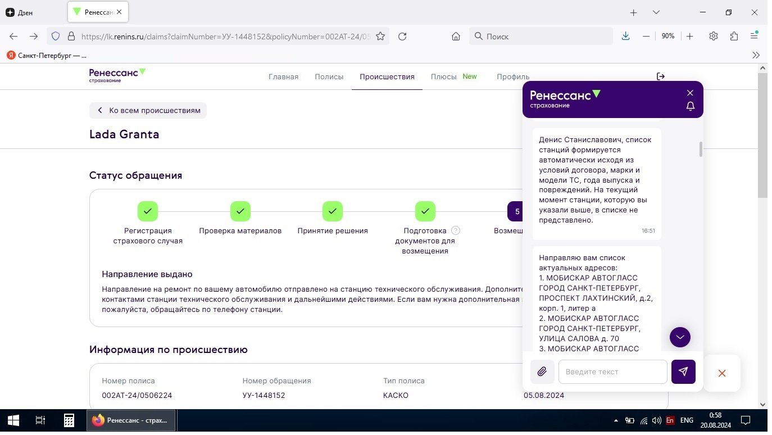The height and width of the screenshot is (435, 772).
Task: Click the Направление выдано status title
Action: pos(147,274)
